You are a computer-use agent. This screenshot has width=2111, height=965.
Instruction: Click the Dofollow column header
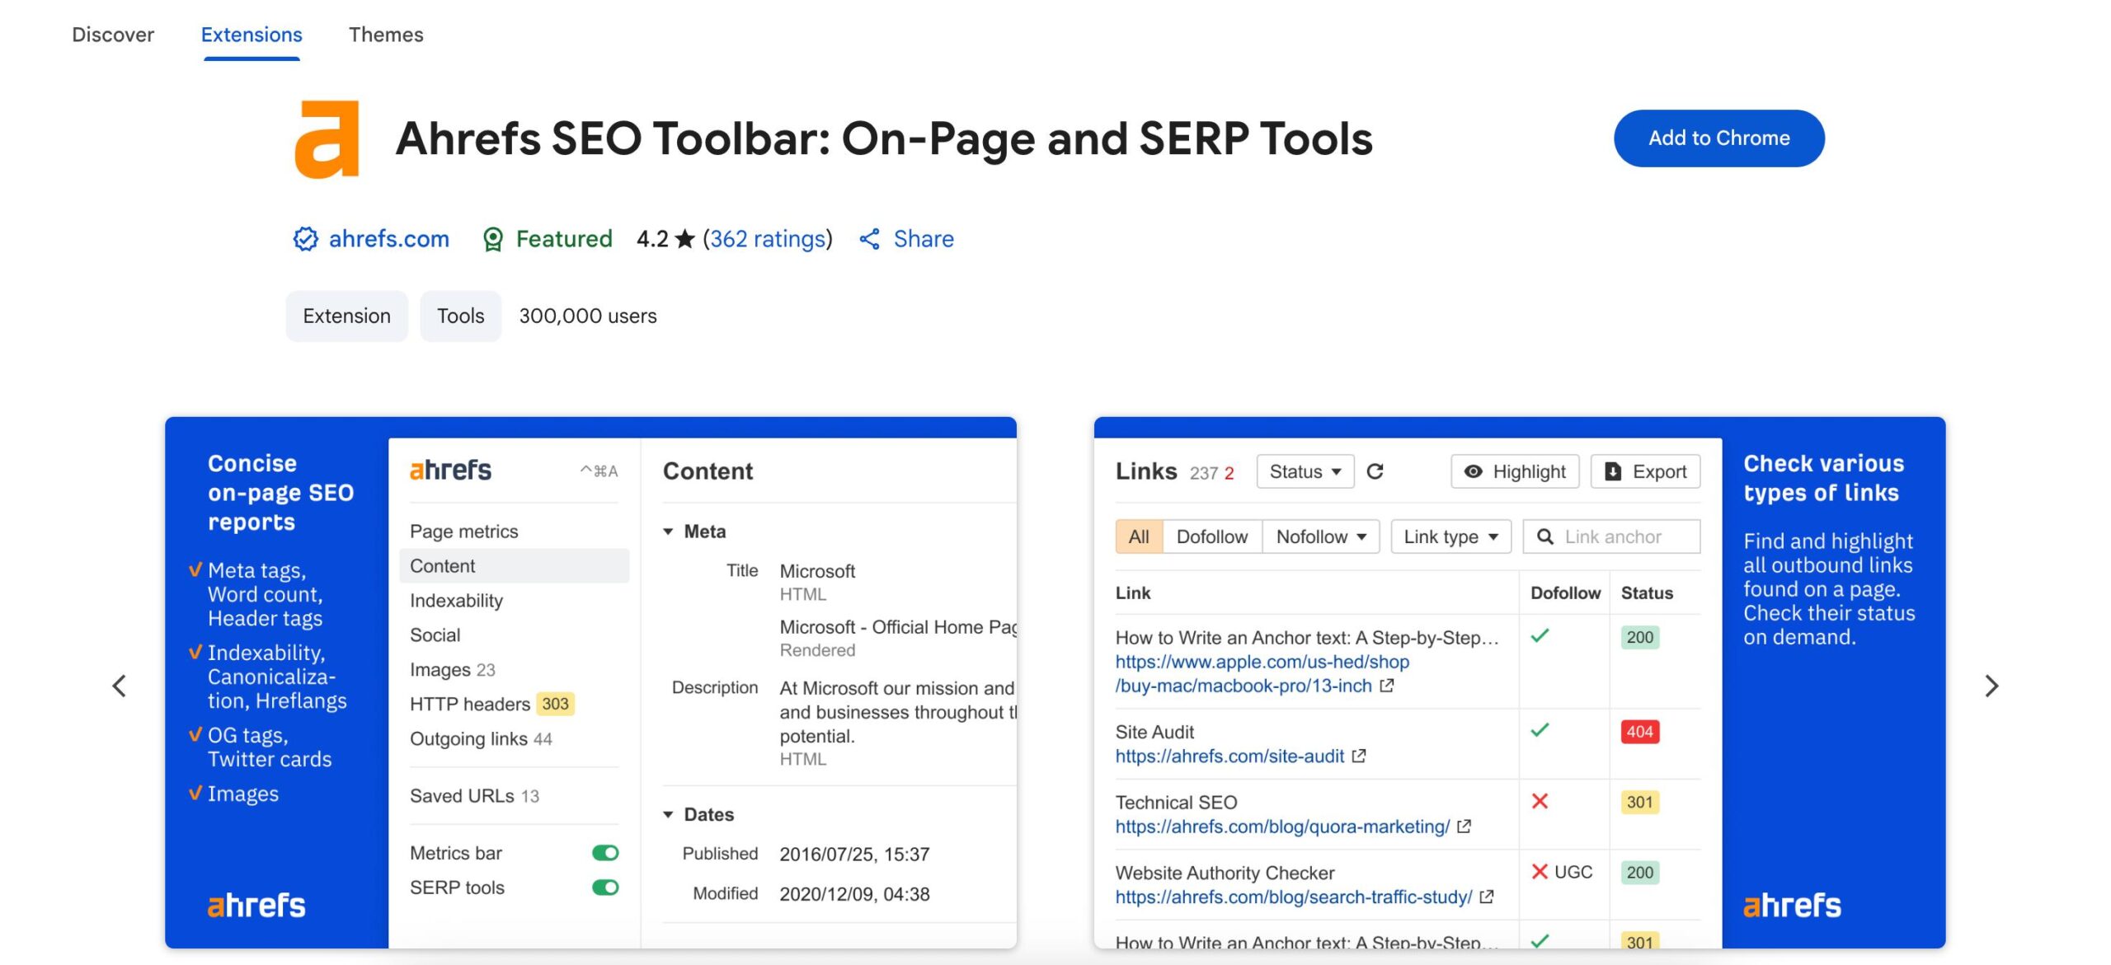1565,593
